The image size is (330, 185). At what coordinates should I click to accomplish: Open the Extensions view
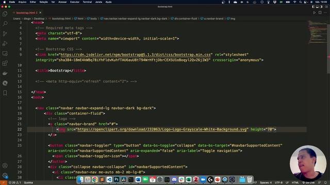pos(5,63)
